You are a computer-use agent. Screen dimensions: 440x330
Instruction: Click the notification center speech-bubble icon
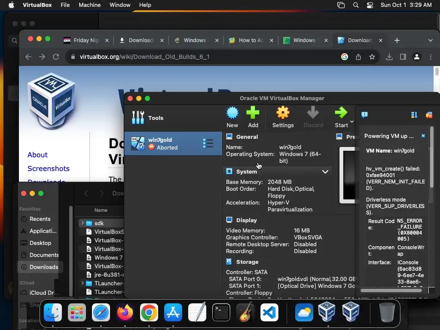coord(364,115)
